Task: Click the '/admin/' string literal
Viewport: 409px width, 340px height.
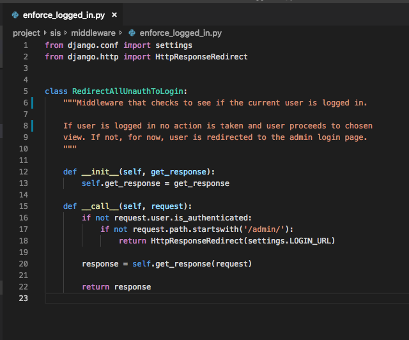Action: point(264,229)
